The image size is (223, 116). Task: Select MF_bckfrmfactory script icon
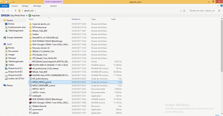(x=30, y=79)
